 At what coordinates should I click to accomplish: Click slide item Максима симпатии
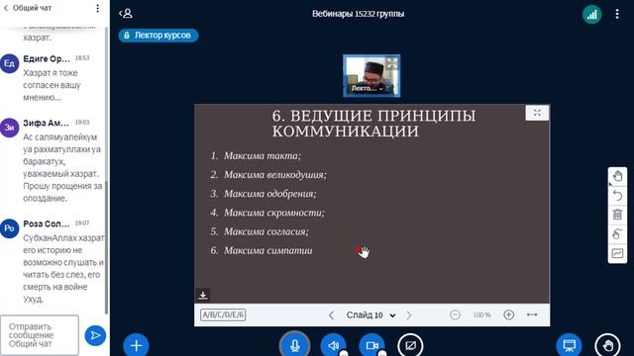[x=268, y=250]
